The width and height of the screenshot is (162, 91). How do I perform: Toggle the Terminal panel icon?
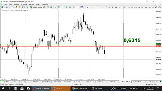23,7
